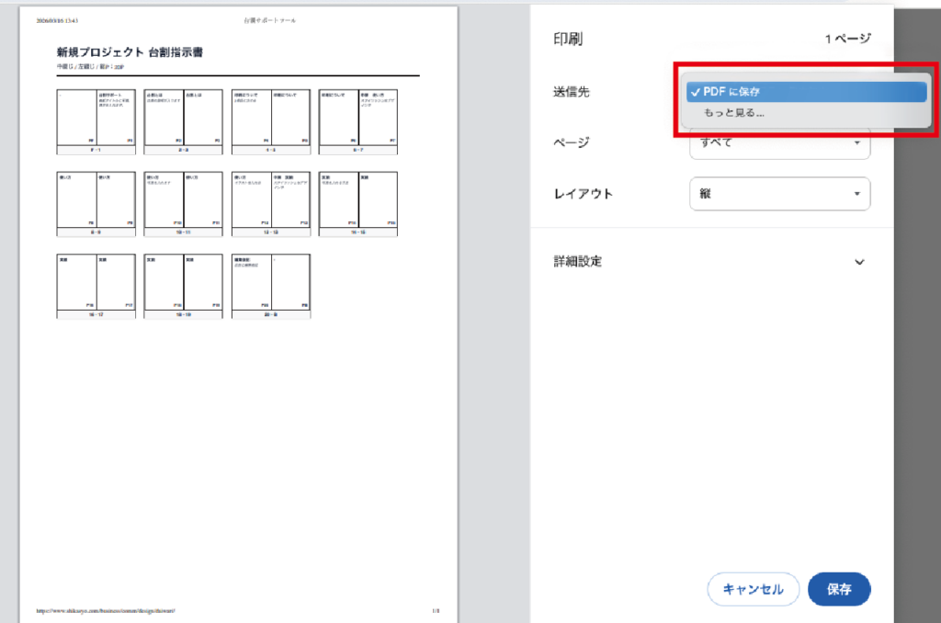
Task: Choose もっと見る... in destination list
Action: (x=733, y=113)
